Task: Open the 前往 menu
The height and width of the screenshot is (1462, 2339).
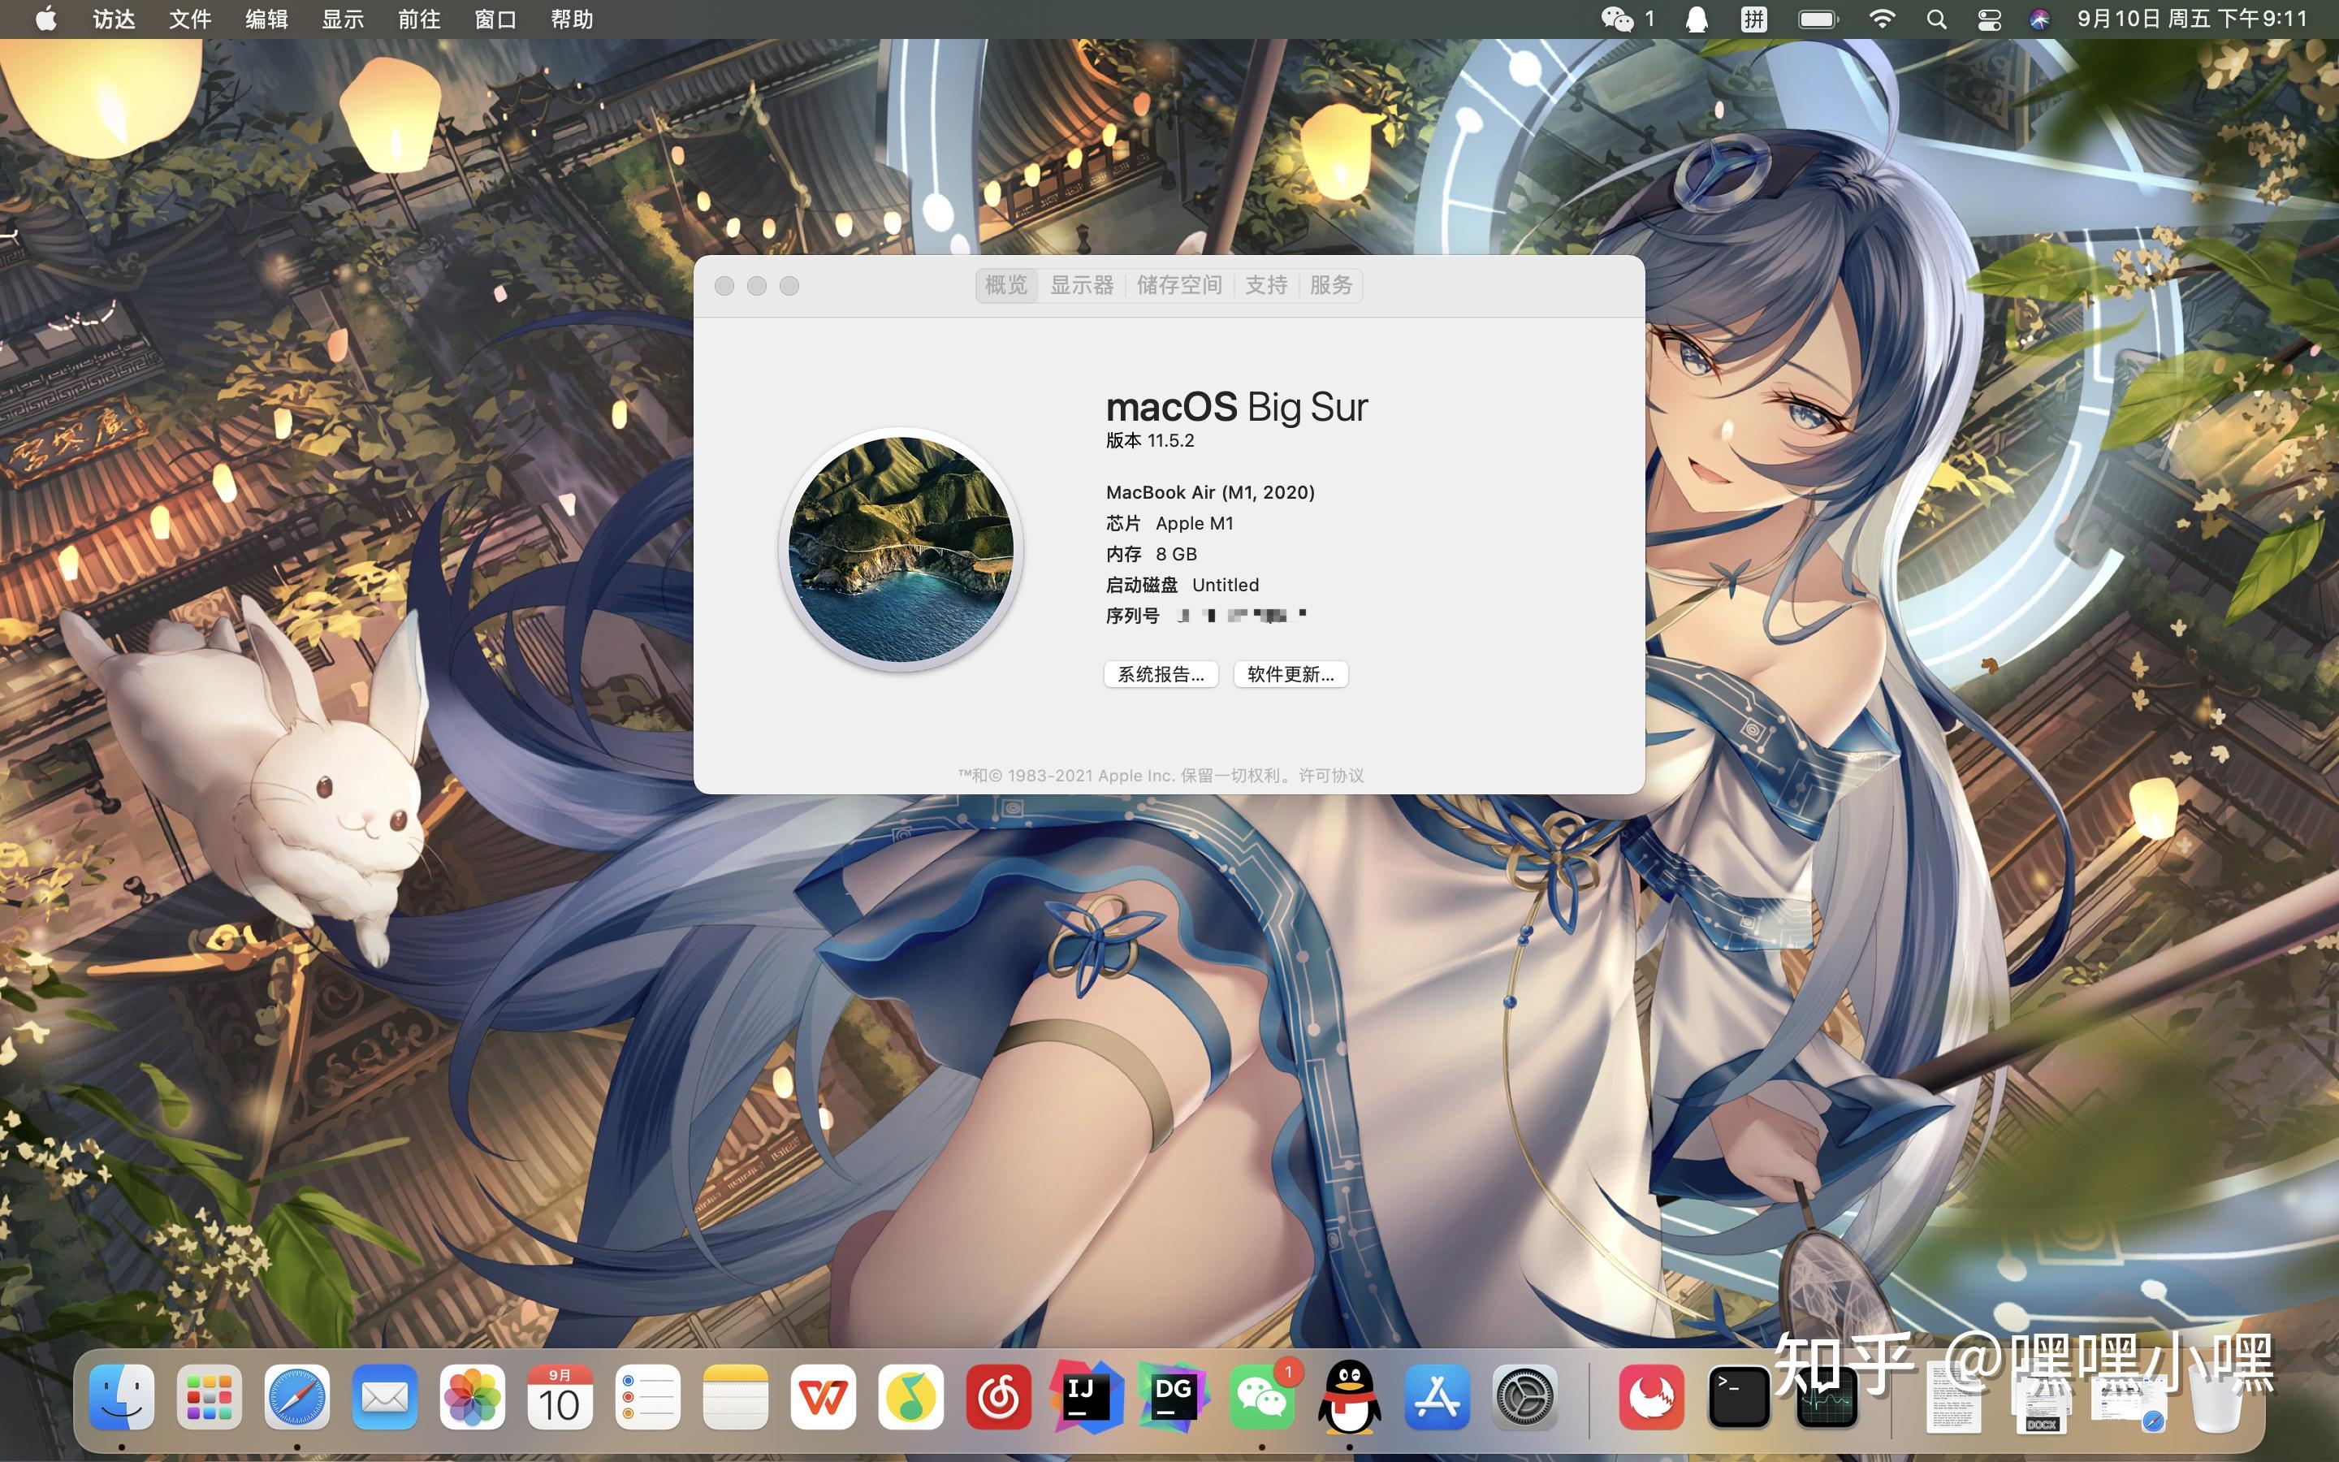Action: tap(419, 19)
